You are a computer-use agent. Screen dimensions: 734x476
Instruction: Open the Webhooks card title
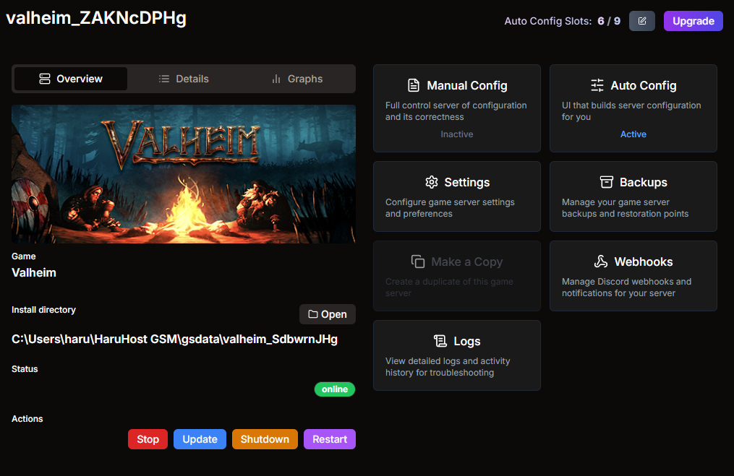point(643,262)
